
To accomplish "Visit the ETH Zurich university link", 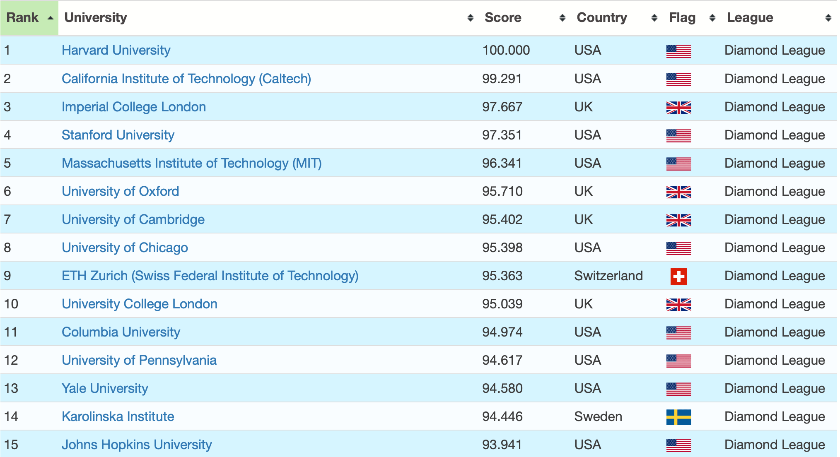I will [x=210, y=276].
